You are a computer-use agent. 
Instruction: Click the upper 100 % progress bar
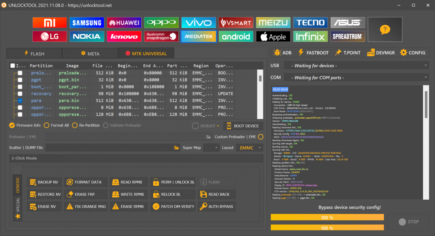(x=327, y=217)
